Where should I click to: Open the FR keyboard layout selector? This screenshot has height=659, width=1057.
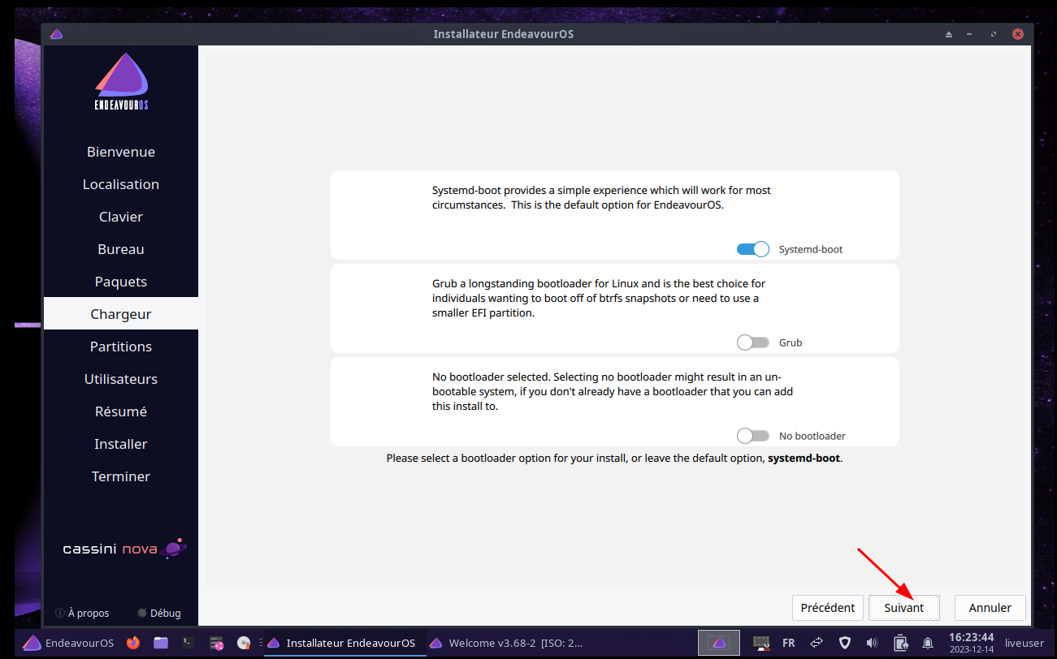coord(788,643)
